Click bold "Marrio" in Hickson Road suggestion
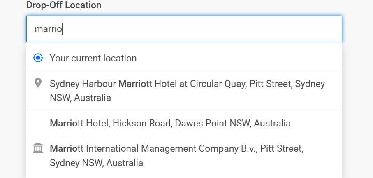 (63, 124)
